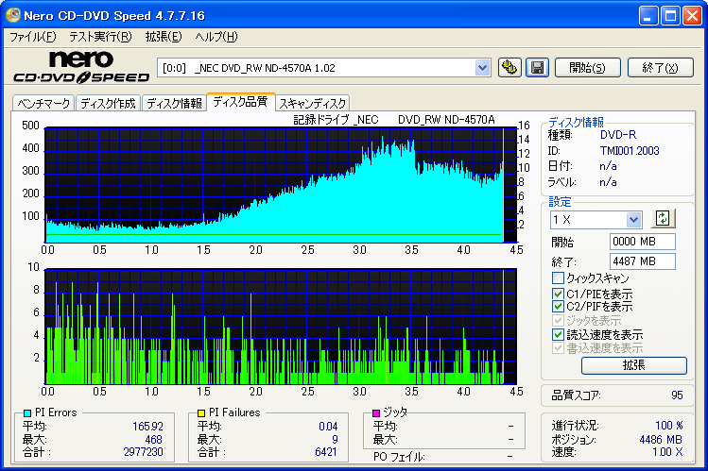This screenshot has width=708, height=471.
Task: Click the drive options tools icon
Action: point(509,68)
